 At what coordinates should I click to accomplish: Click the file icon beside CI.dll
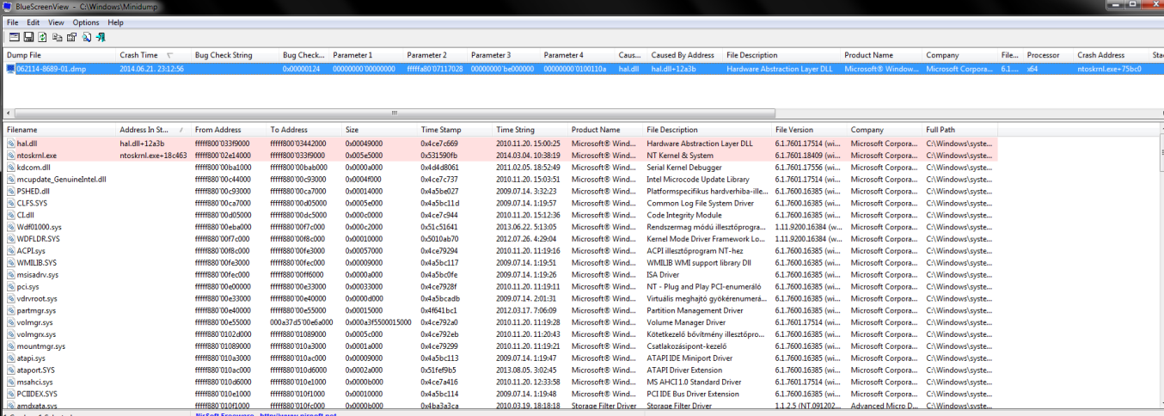pos(10,215)
